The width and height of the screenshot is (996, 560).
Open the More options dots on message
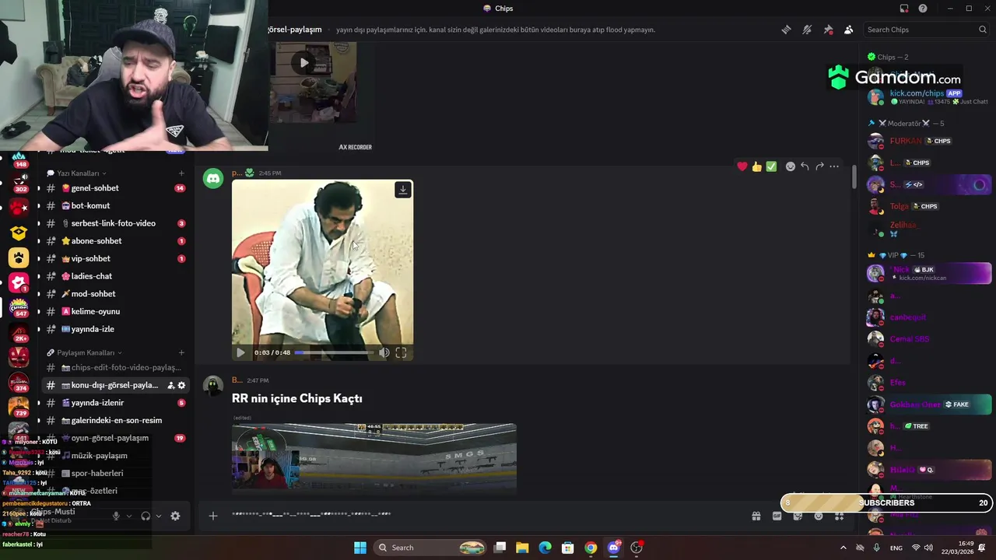click(x=834, y=166)
